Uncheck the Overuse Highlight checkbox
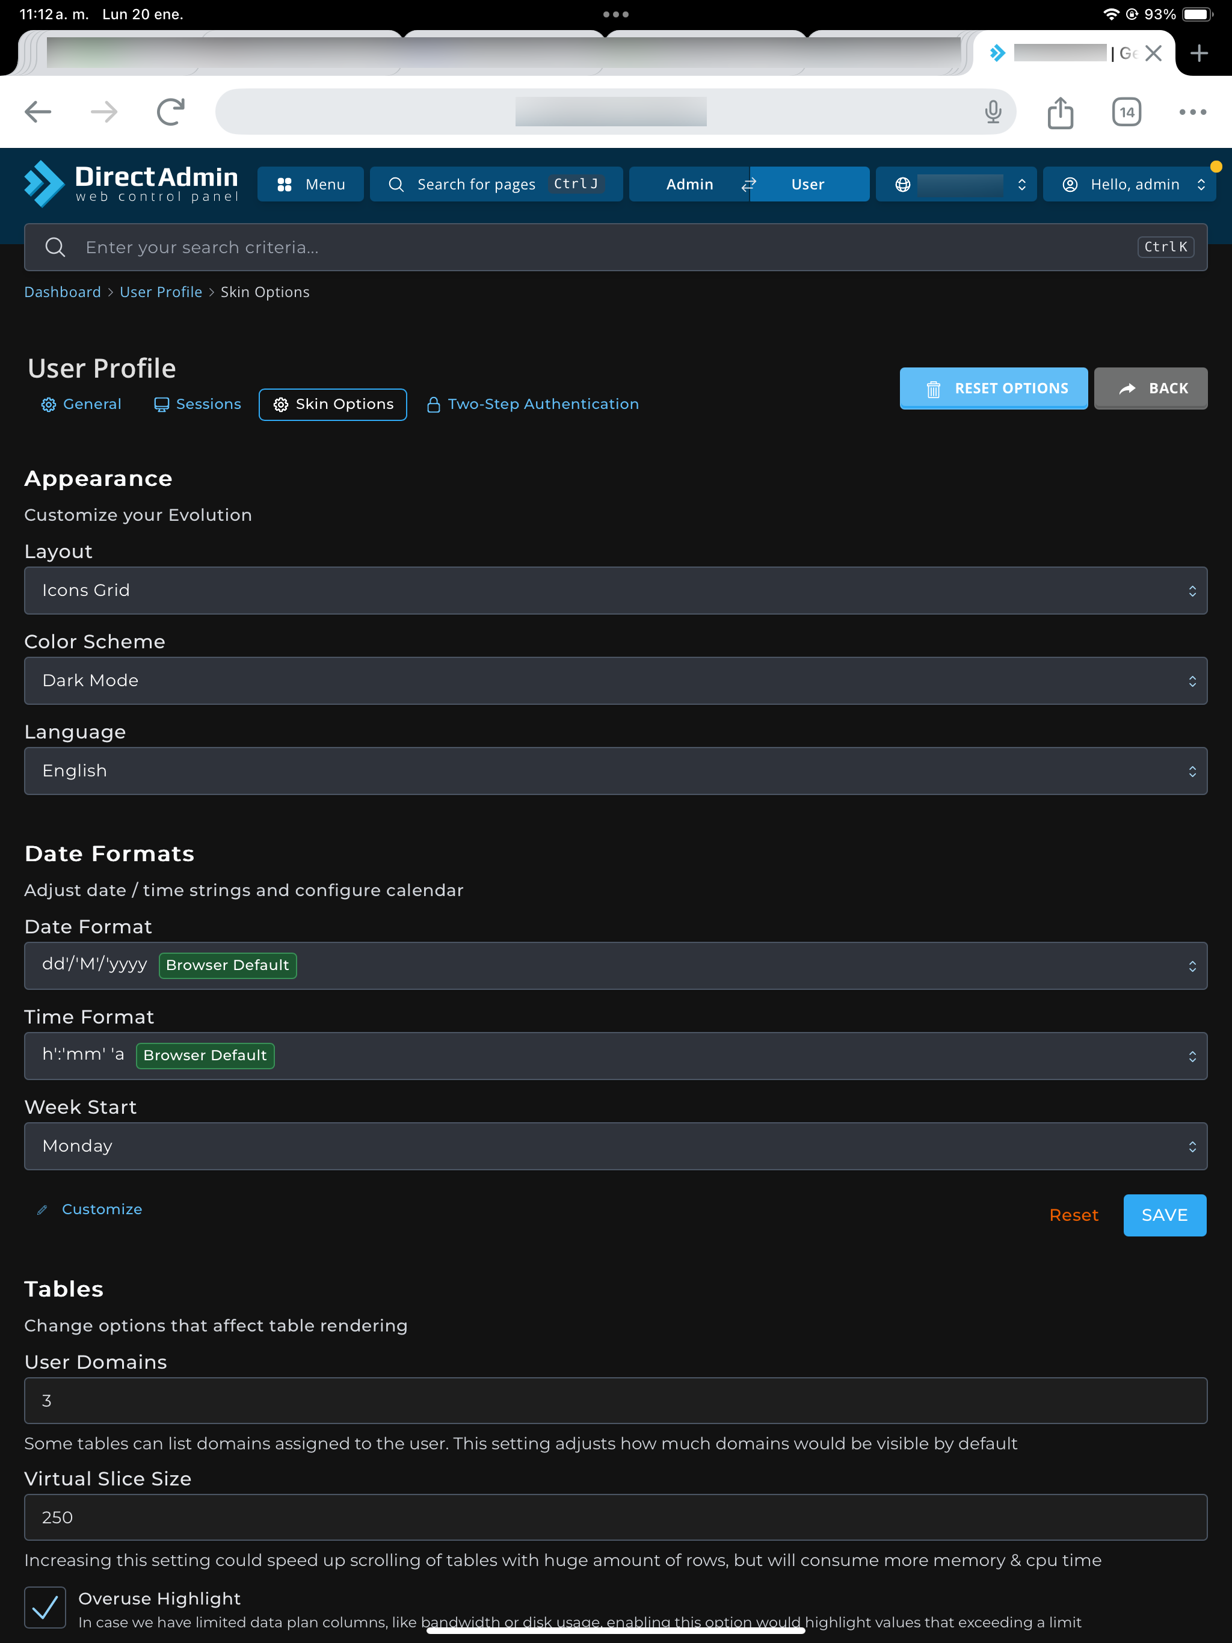Screen dimensions: 1232x1643 [x=45, y=1608]
